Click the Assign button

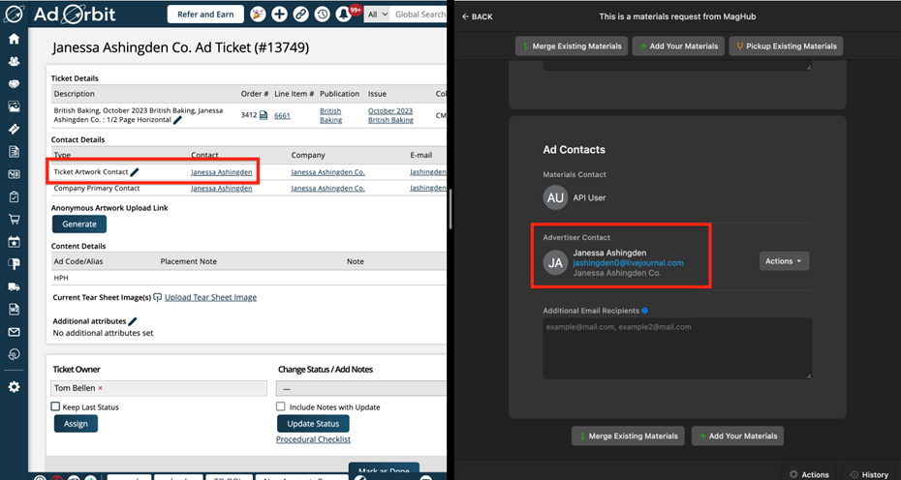[x=76, y=424]
